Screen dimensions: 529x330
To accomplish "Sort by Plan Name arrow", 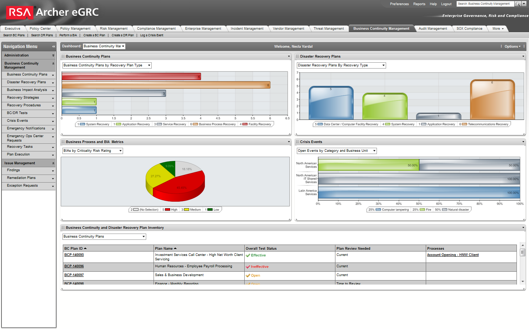I will tap(175, 248).
